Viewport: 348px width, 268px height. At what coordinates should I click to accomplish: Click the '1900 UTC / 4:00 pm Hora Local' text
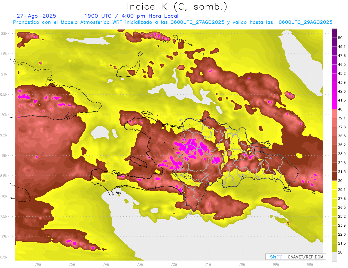click(x=131, y=16)
